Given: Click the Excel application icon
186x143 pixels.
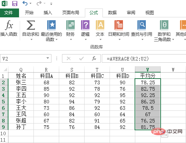Looking at the screenshot, I should point(5,3).
